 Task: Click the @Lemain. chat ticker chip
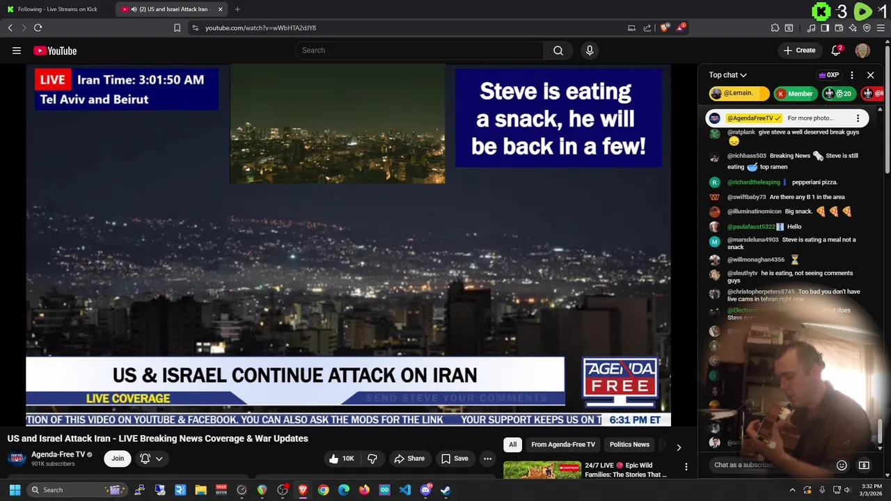click(x=739, y=93)
